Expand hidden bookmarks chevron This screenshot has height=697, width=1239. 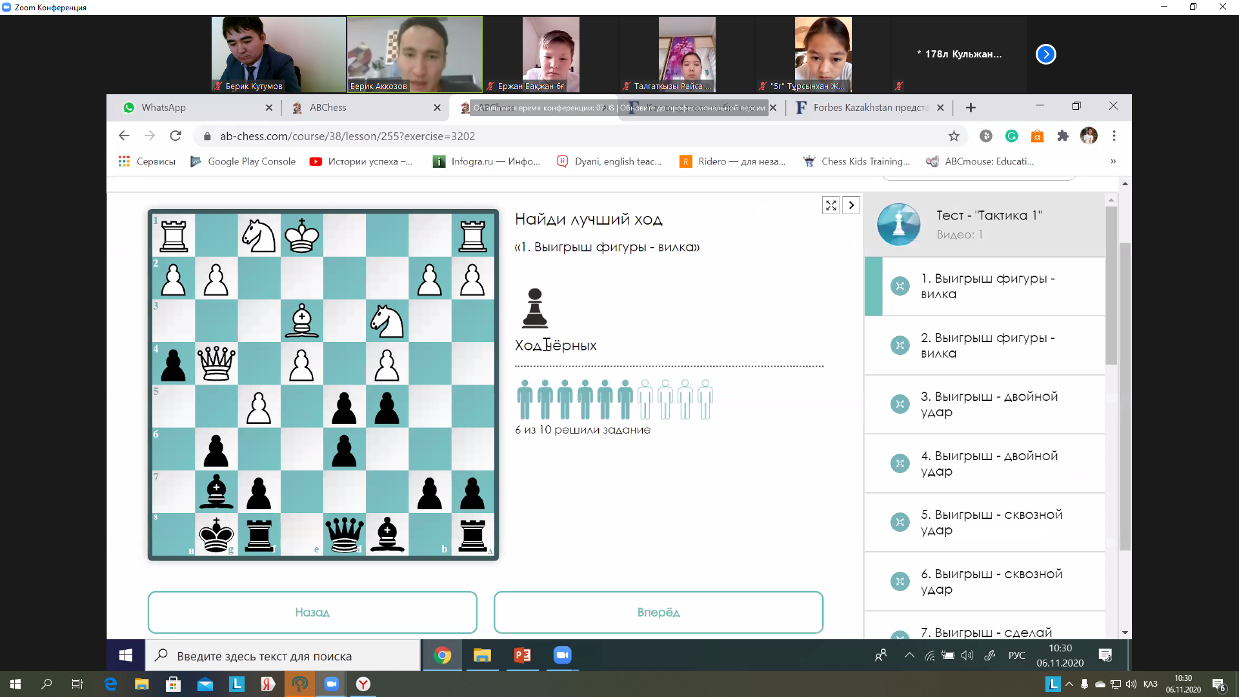(x=1113, y=161)
